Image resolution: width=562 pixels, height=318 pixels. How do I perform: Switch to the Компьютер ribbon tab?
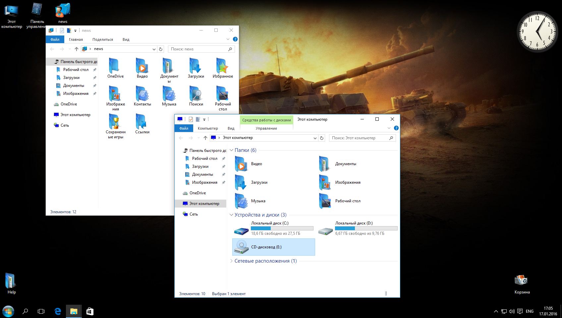click(x=208, y=128)
